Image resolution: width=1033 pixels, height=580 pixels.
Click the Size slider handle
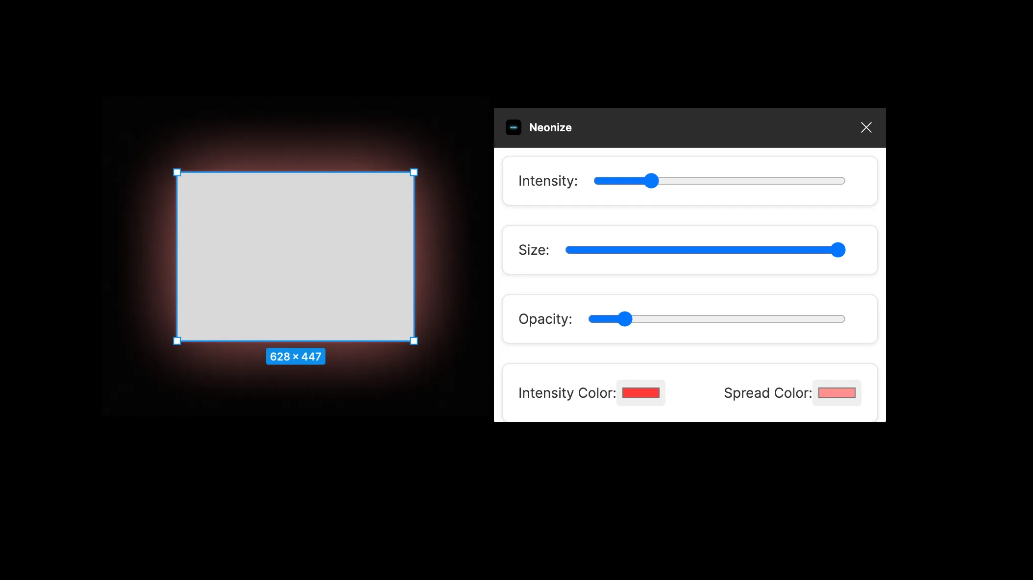[838, 250]
